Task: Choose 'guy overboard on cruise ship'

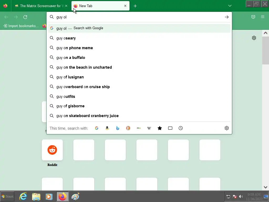Action: 139,87
